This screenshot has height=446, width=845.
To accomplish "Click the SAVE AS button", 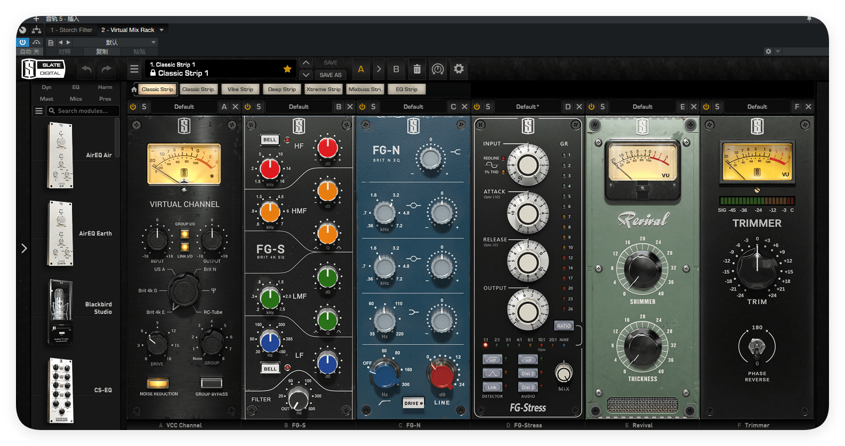I will pyautogui.click(x=331, y=75).
